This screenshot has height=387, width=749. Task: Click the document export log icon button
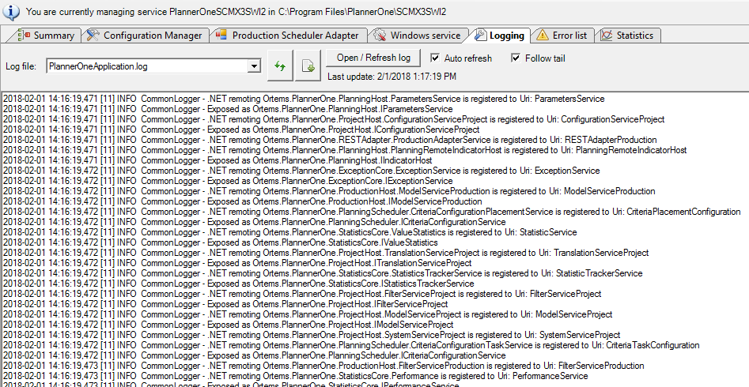coord(308,66)
